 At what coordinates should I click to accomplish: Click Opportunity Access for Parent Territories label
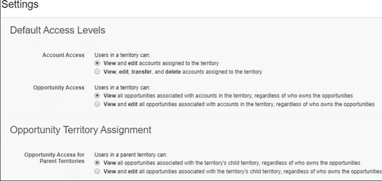(x=54, y=158)
